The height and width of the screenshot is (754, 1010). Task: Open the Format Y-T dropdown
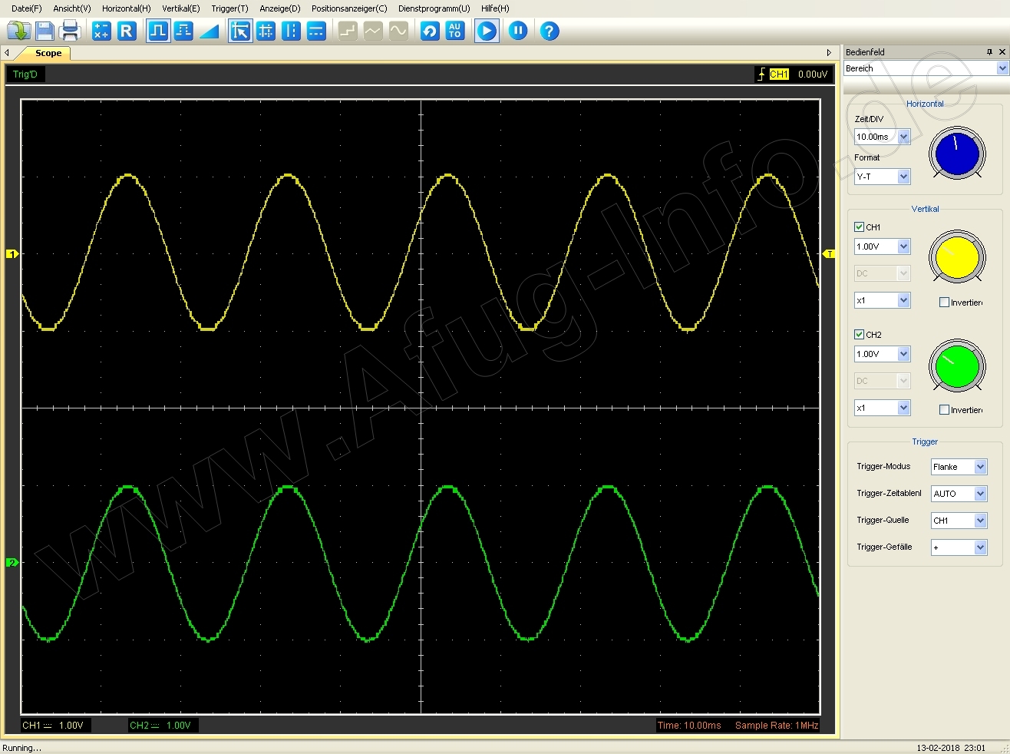882,177
